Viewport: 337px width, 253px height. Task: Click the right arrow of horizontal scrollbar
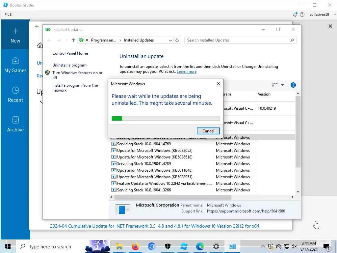[292, 197]
